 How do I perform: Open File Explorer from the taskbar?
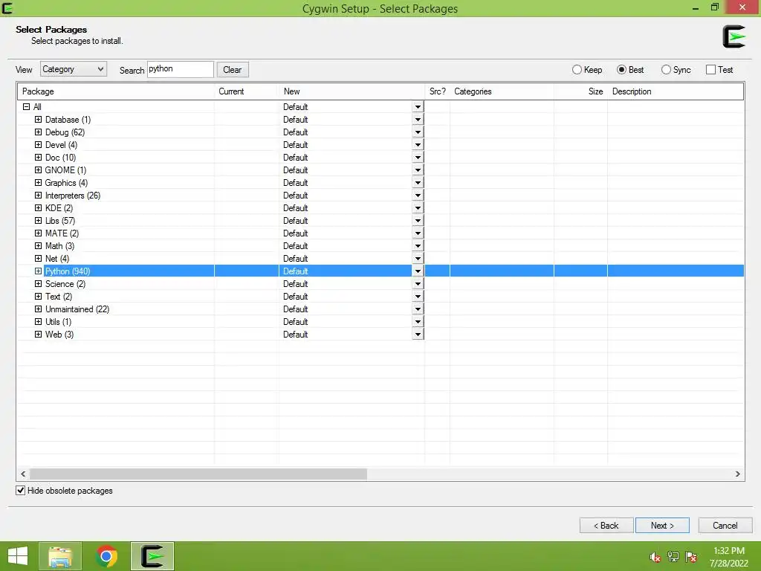[x=60, y=556]
